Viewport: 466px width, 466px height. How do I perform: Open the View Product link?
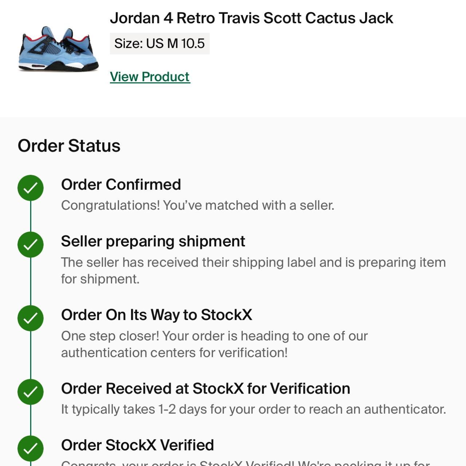tap(150, 77)
